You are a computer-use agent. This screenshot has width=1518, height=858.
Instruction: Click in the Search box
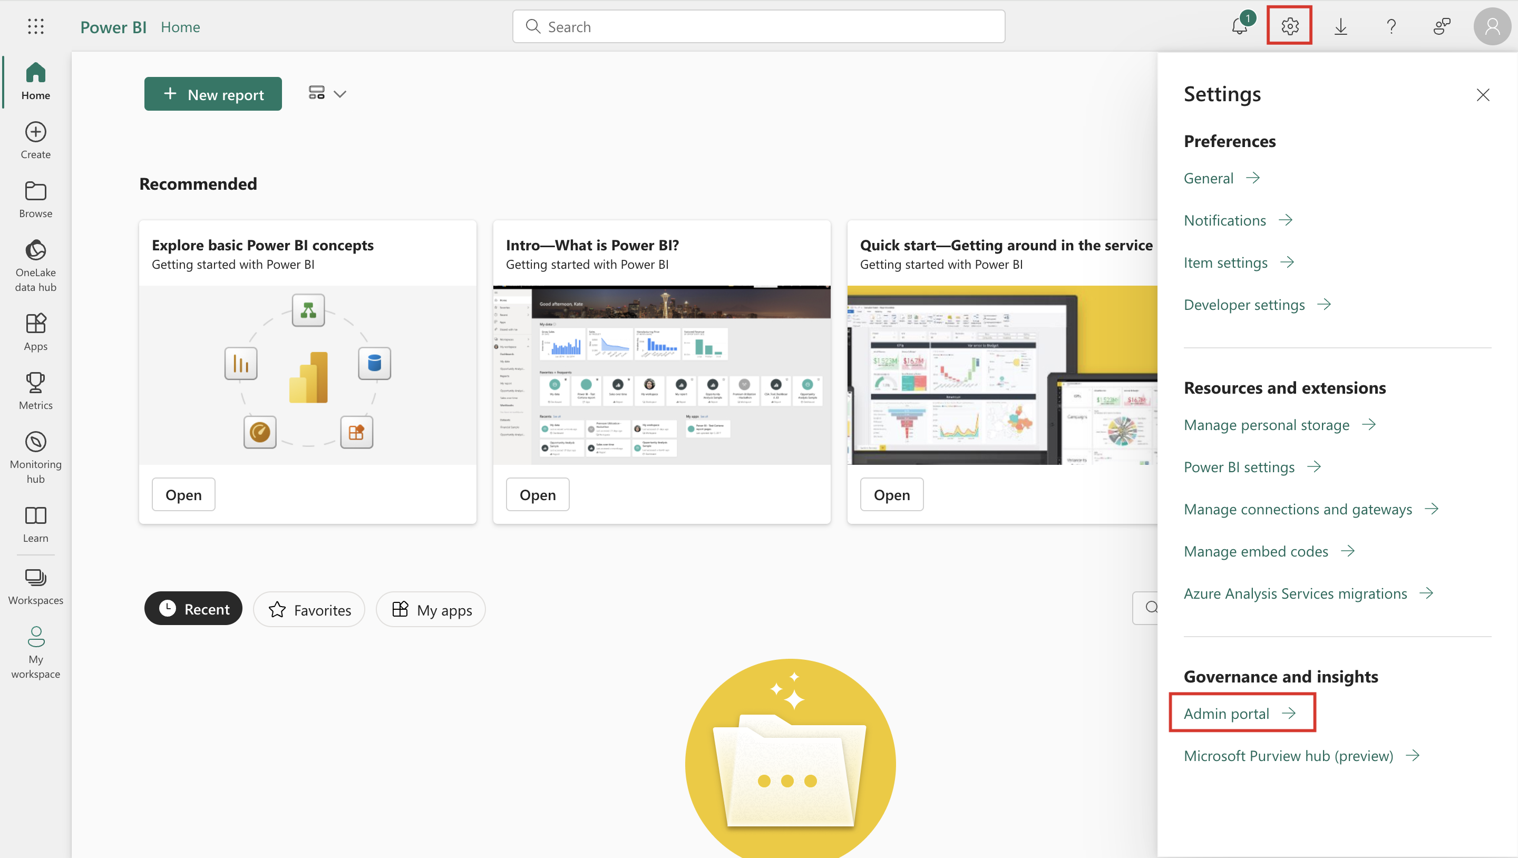click(x=758, y=26)
